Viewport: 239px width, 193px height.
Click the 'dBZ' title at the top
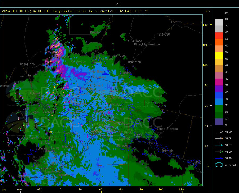pos(119,4)
